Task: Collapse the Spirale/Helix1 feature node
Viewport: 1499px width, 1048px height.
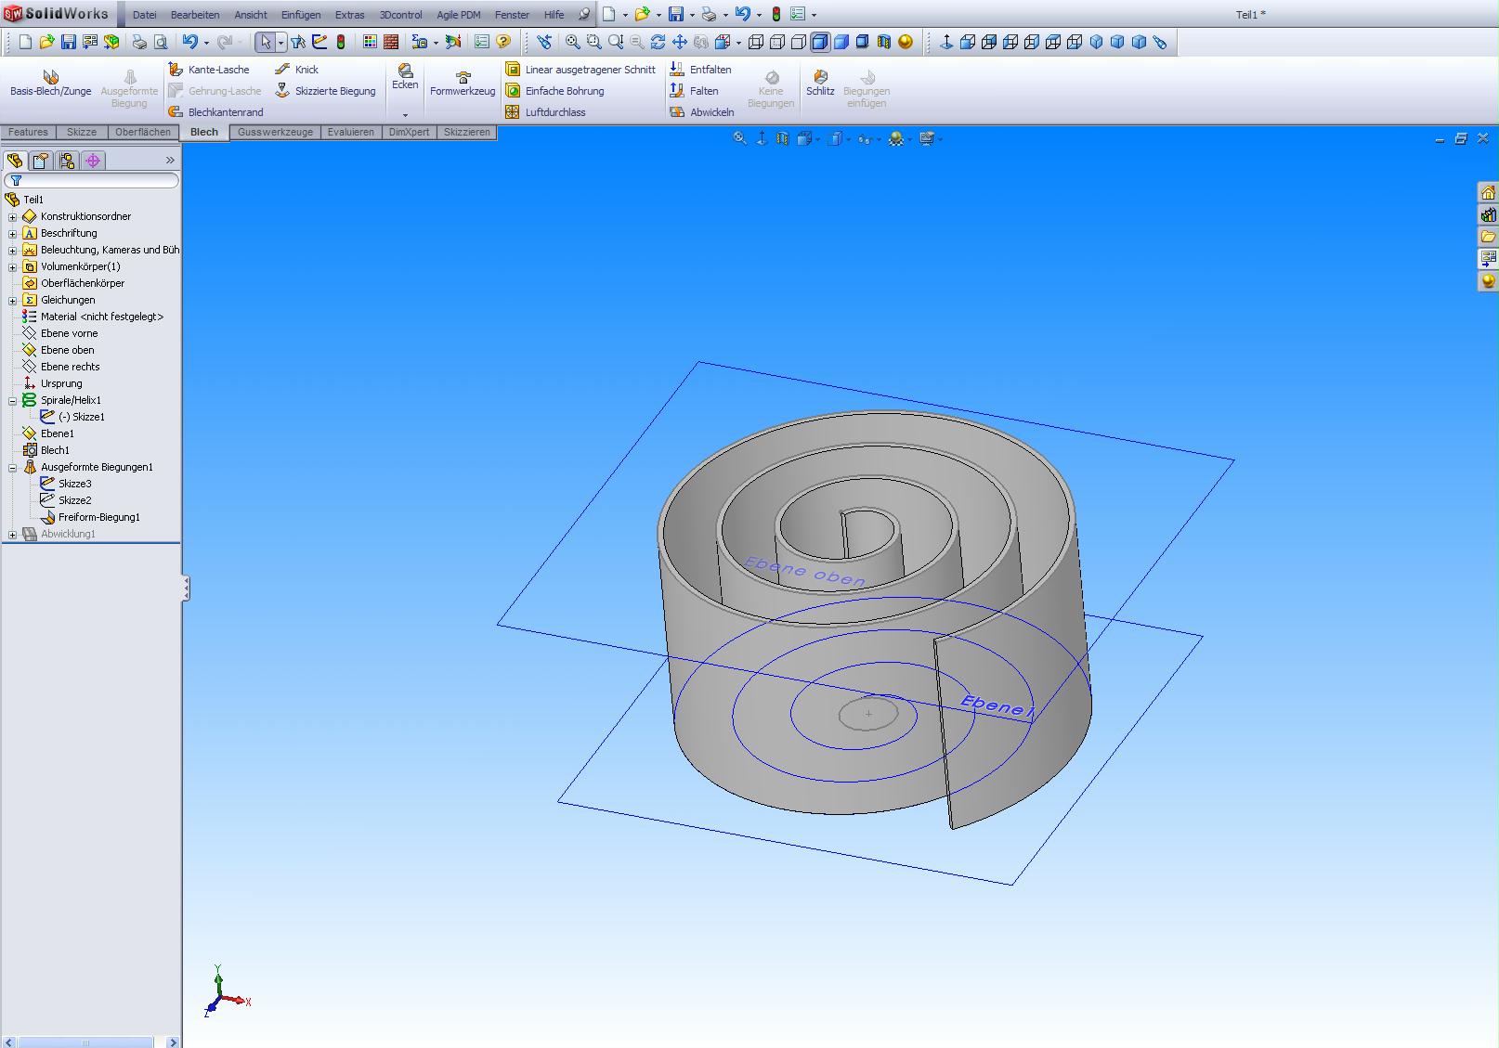Action: click(13, 400)
